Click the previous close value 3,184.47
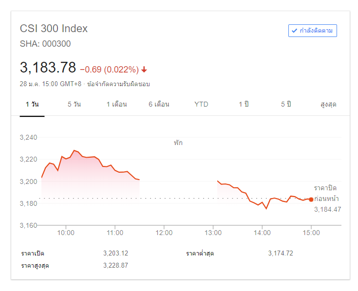The height and width of the screenshot is (291, 358). pos(327,210)
